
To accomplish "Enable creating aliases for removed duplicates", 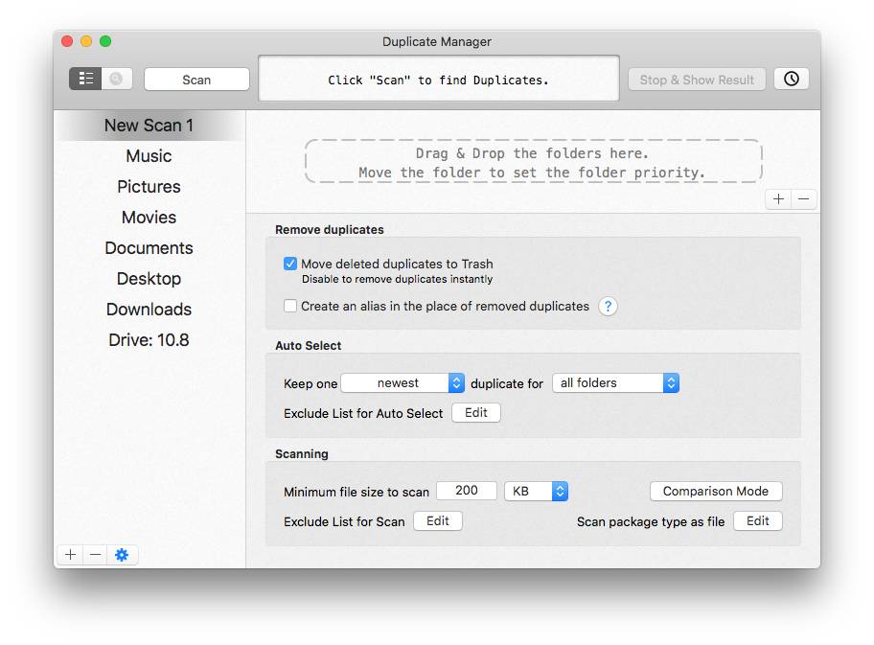I will pyautogui.click(x=289, y=306).
